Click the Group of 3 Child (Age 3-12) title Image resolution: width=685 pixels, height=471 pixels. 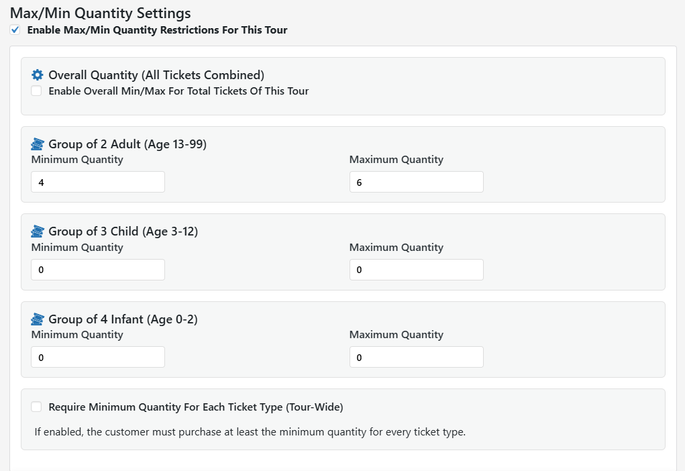[x=123, y=231]
